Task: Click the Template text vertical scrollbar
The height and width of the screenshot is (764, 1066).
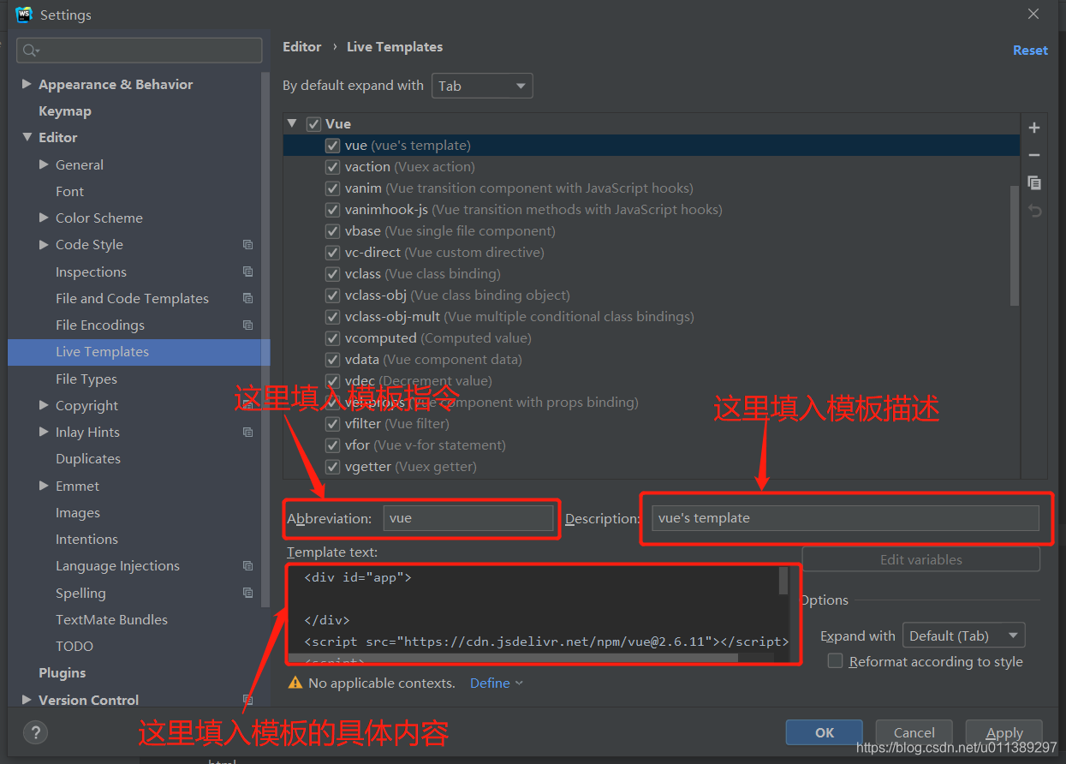Action: [x=783, y=581]
